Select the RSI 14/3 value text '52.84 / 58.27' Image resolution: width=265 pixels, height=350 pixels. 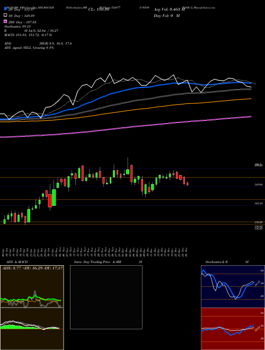pos(47,31)
